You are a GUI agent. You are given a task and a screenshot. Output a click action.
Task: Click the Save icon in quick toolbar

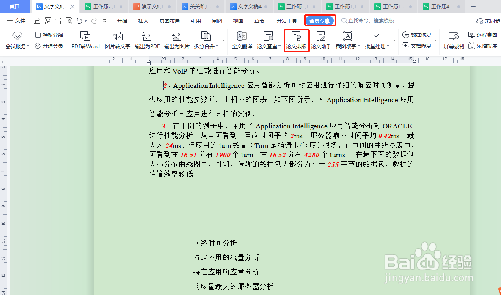37,21
